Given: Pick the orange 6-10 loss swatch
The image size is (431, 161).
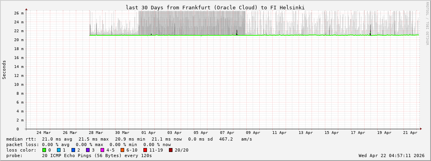Looking at the screenshot, I should [x=123, y=150].
